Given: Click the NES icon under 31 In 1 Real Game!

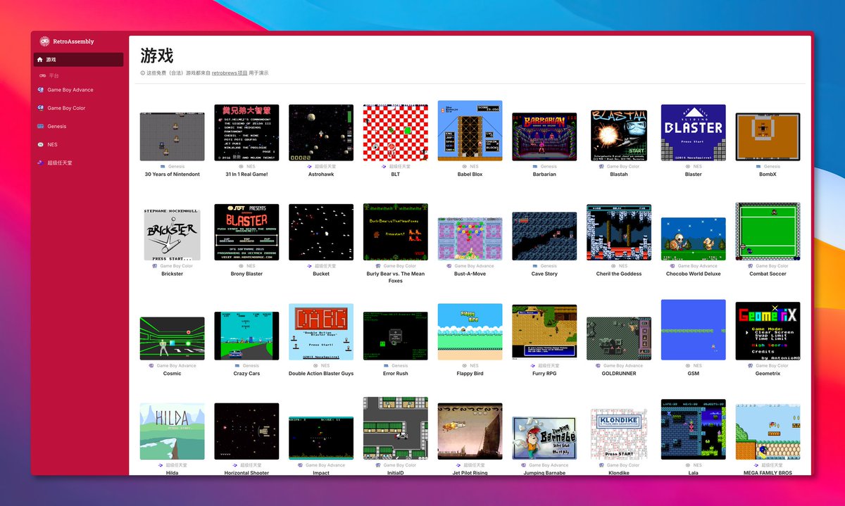Looking at the screenshot, I should click(242, 167).
